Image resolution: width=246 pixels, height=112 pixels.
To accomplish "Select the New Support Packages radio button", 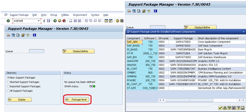I will [x=8, y=77].
